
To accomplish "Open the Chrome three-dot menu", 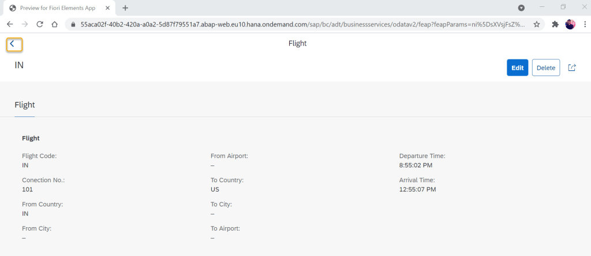I will pyautogui.click(x=583, y=24).
